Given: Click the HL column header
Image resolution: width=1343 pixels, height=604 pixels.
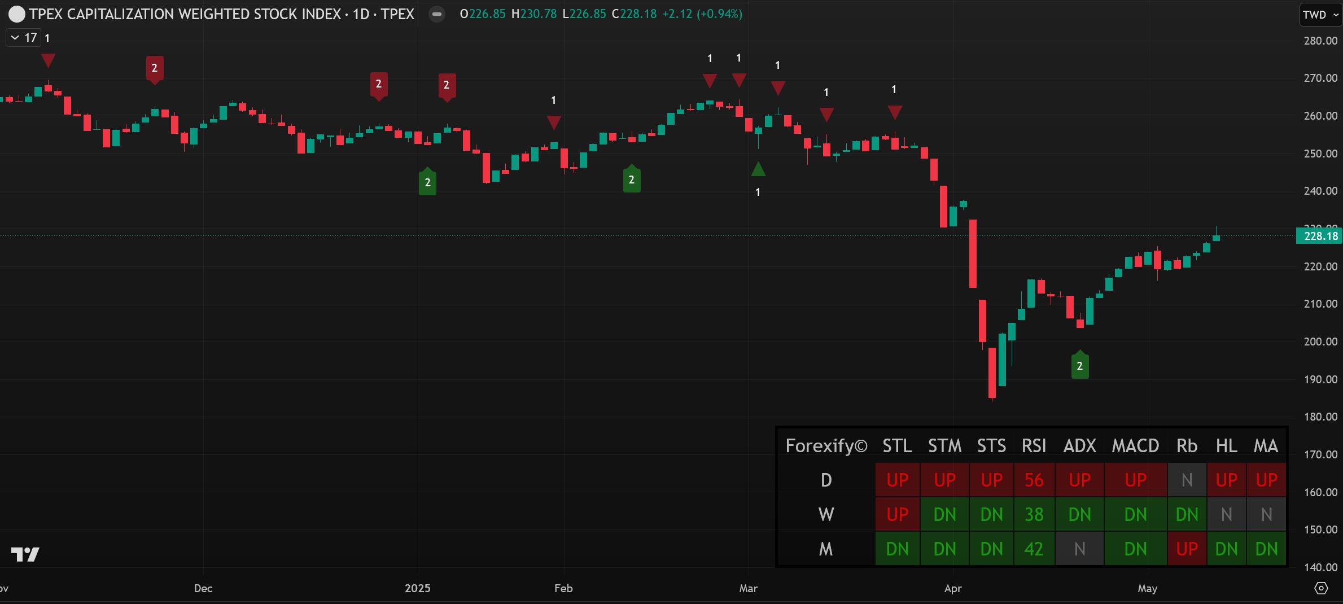Looking at the screenshot, I should [1226, 446].
